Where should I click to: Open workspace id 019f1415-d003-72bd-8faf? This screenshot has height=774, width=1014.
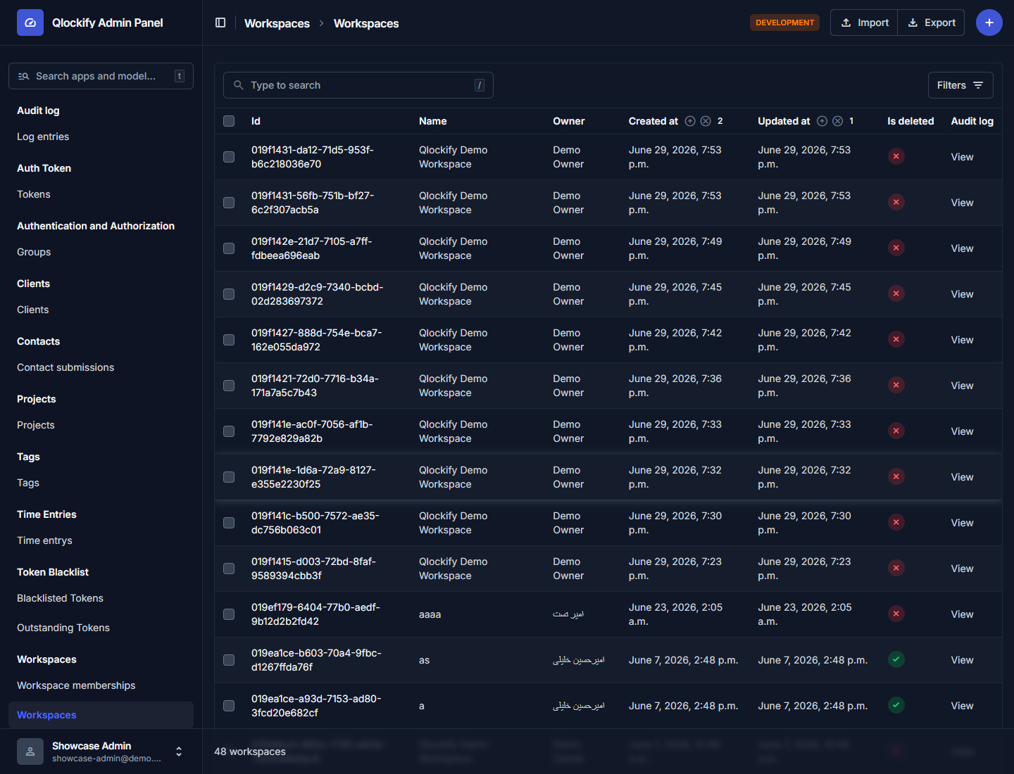[x=313, y=569]
